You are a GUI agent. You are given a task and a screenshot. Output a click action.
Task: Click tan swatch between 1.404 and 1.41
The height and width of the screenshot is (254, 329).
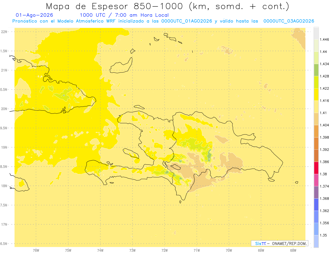316,119
